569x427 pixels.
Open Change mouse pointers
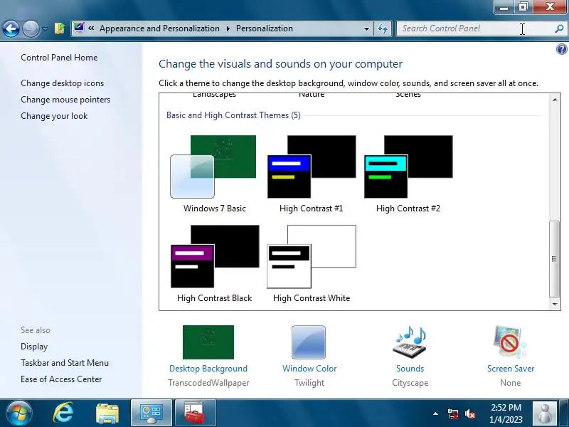tap(65, 100)
